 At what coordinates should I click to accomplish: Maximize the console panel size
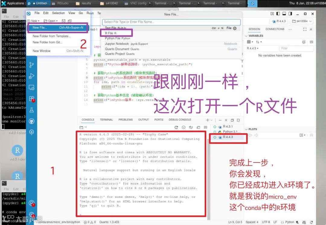(238, 120)
